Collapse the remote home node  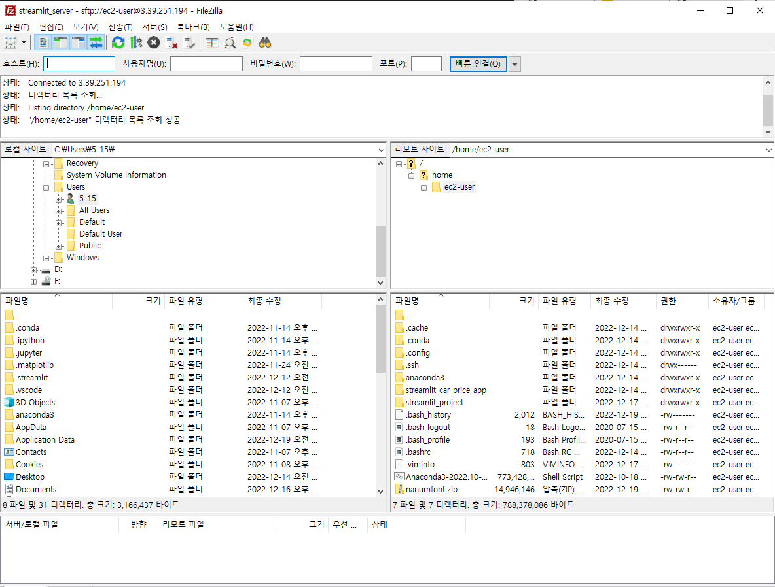click(411, 176)
